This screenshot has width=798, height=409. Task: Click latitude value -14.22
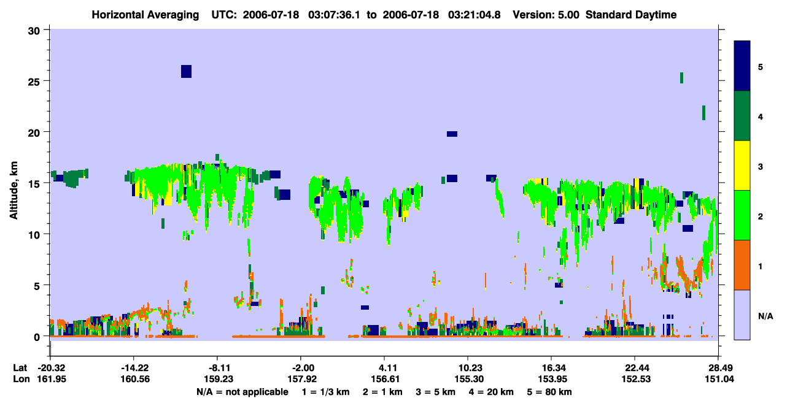coord(135,368)
